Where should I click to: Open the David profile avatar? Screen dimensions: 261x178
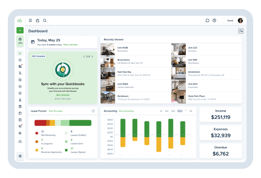click(x=240, y=21)
